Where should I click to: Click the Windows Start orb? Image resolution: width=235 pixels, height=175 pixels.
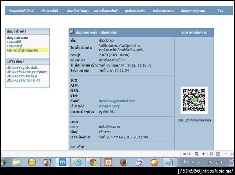pyautogui.click(x=3, y=162)
